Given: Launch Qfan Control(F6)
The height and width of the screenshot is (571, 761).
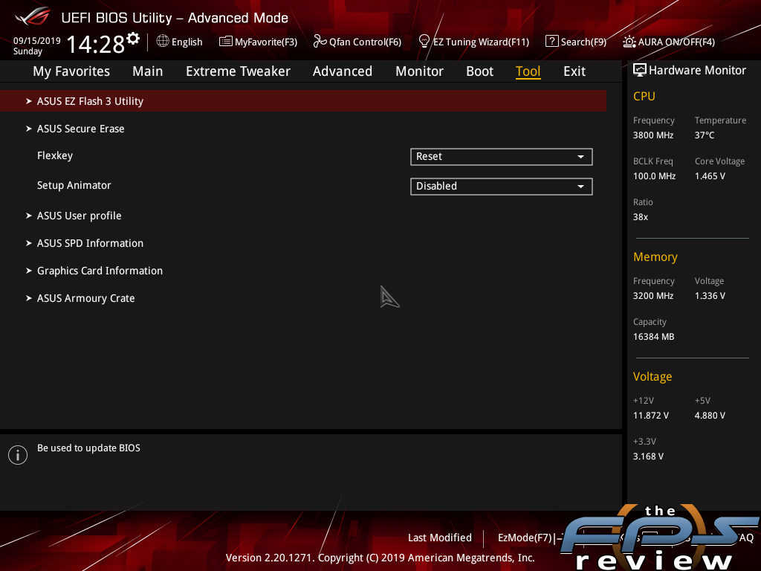Looking at the screenshot, I should point(365,42).
